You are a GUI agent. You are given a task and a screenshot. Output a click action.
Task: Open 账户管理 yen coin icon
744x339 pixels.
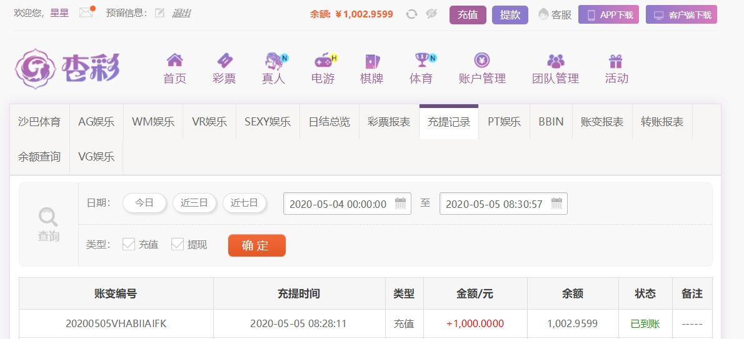pyautogui.click(x=482, y=60)
